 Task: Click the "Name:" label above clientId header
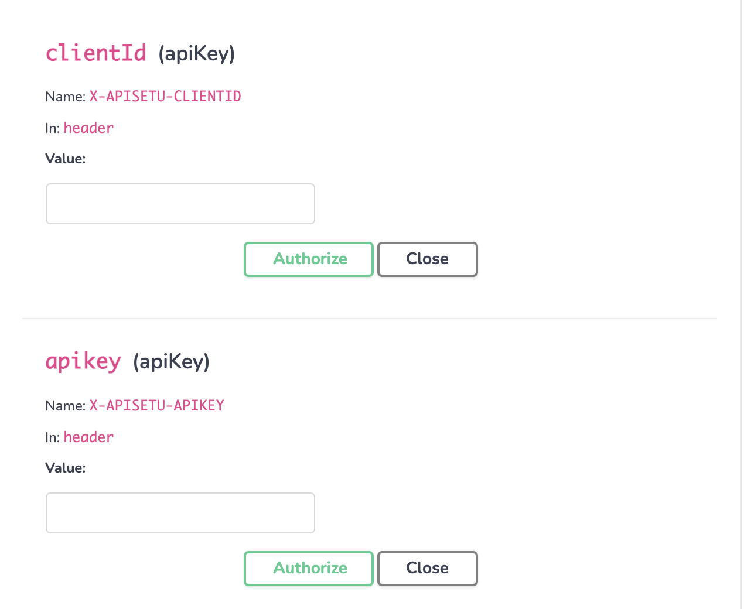(x=65, y=97)
